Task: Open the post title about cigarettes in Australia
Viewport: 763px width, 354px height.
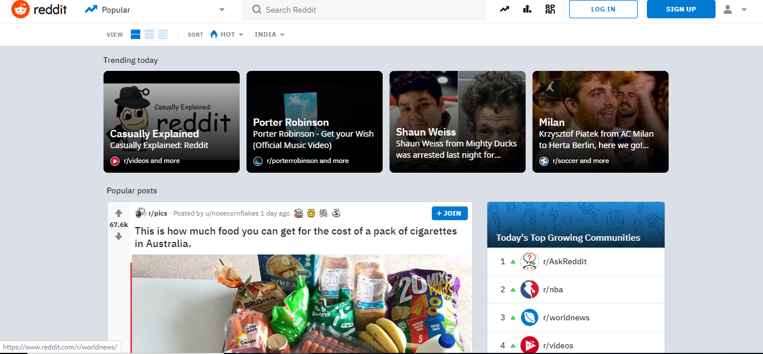Action: point(296,237)
